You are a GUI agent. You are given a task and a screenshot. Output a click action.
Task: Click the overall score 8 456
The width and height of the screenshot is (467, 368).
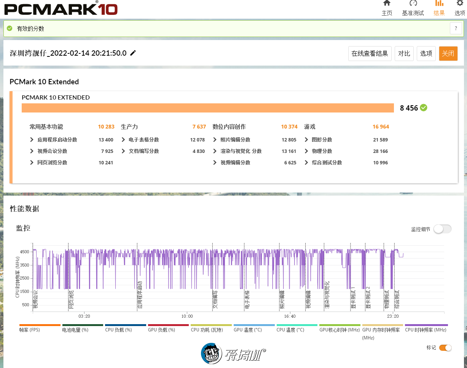coord(409,108)
